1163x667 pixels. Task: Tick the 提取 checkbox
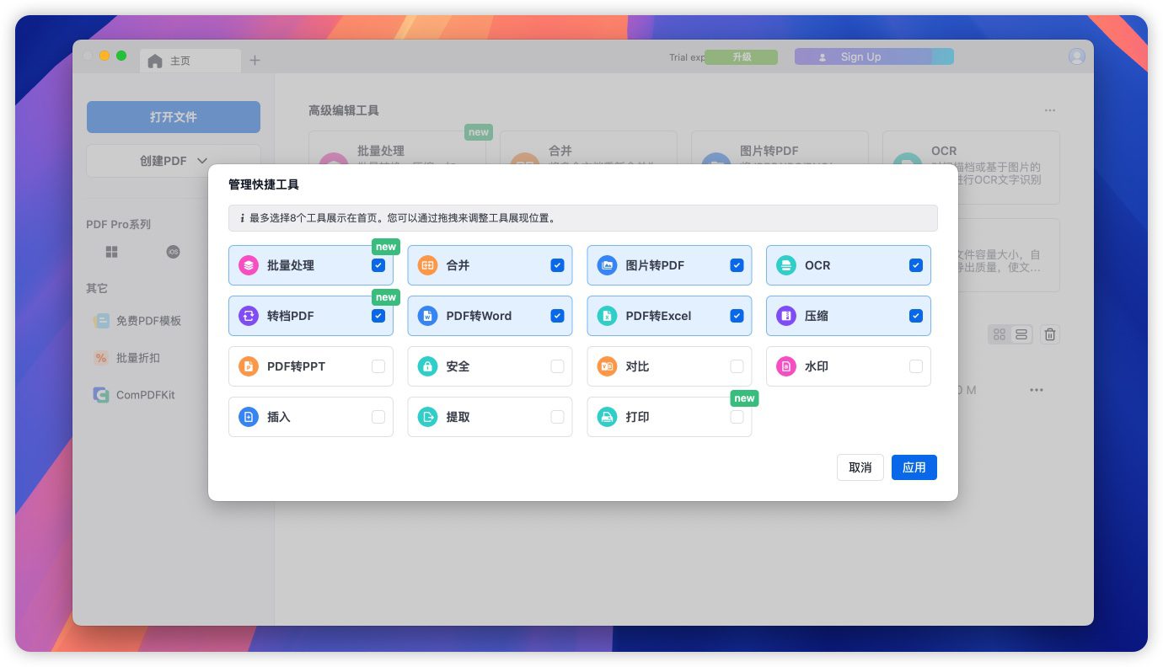point(557,417)
